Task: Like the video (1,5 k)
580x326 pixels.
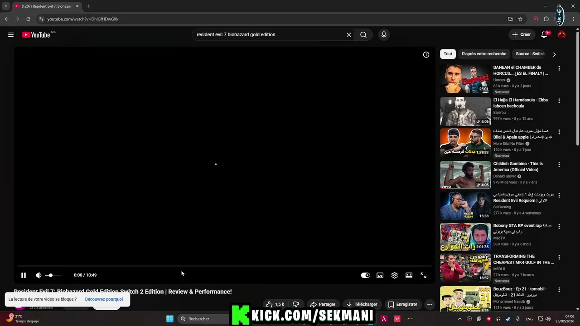Action: (275, 304)
